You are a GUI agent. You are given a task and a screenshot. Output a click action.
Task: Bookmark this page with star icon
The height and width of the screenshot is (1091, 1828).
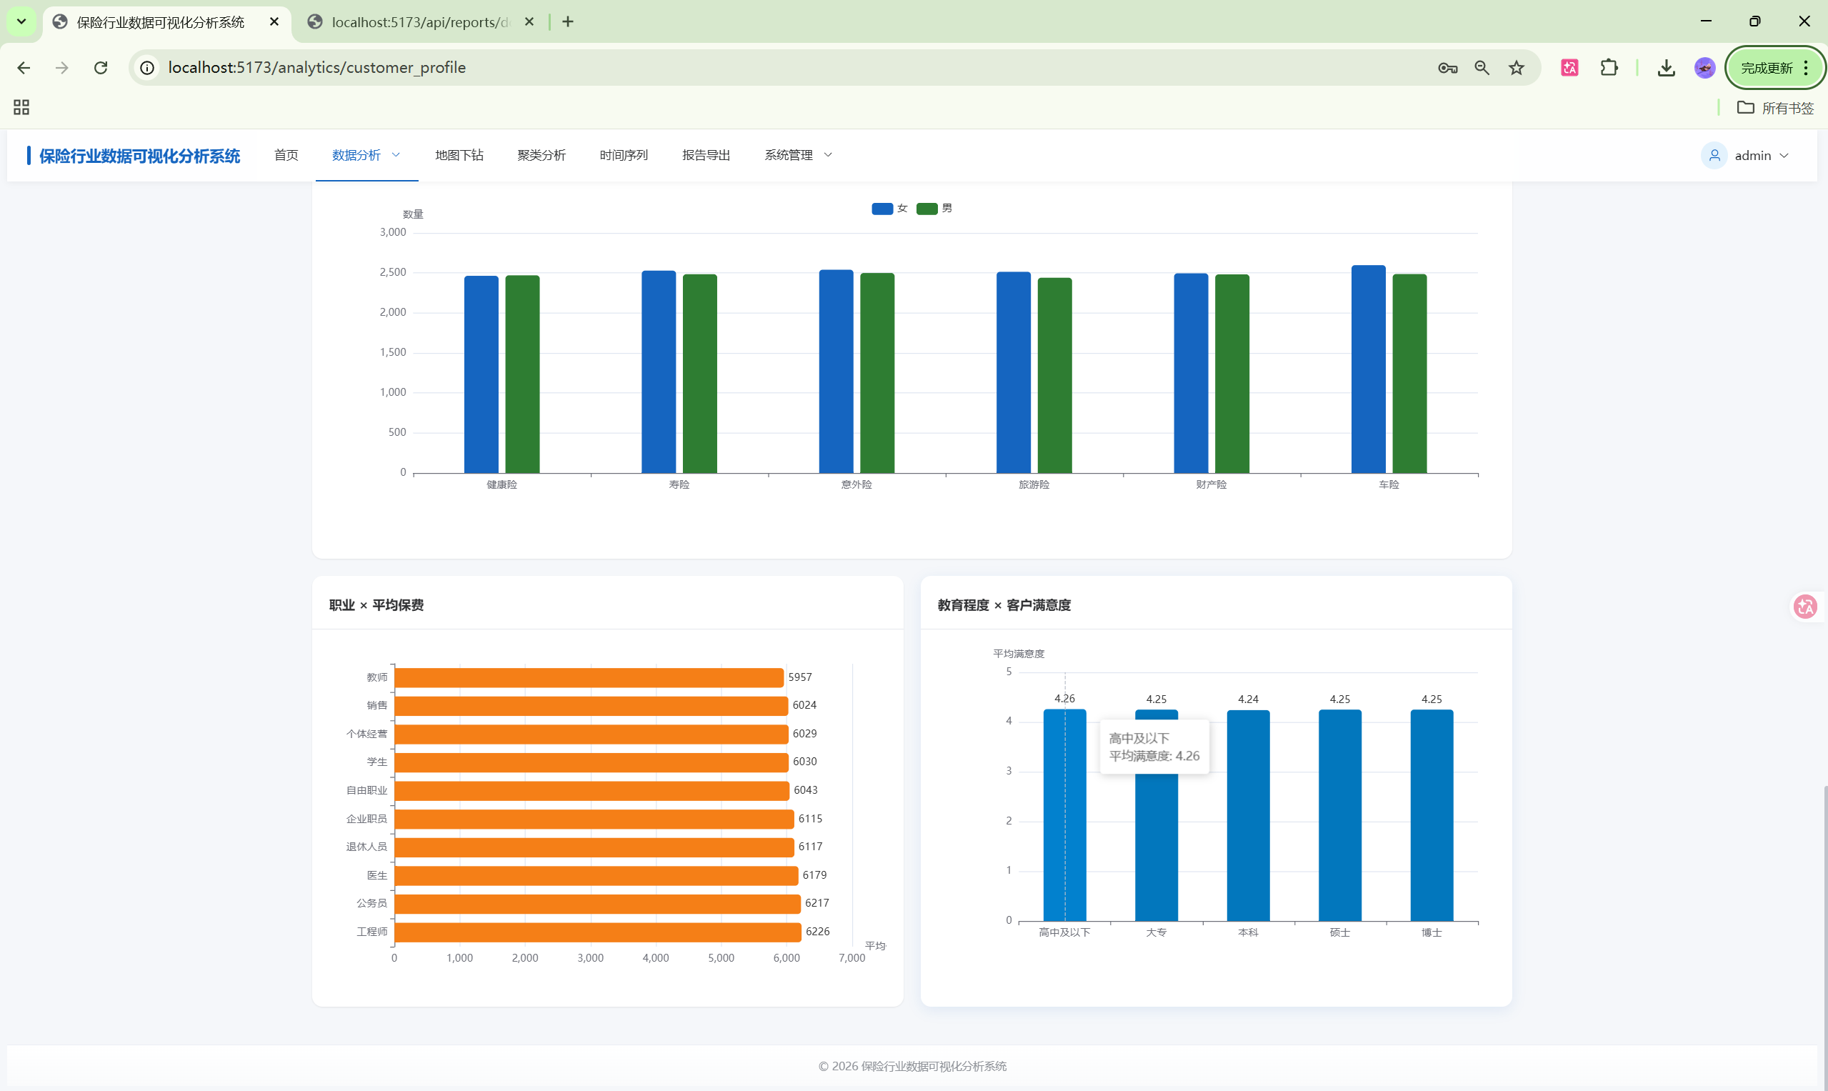[1517, 68]
